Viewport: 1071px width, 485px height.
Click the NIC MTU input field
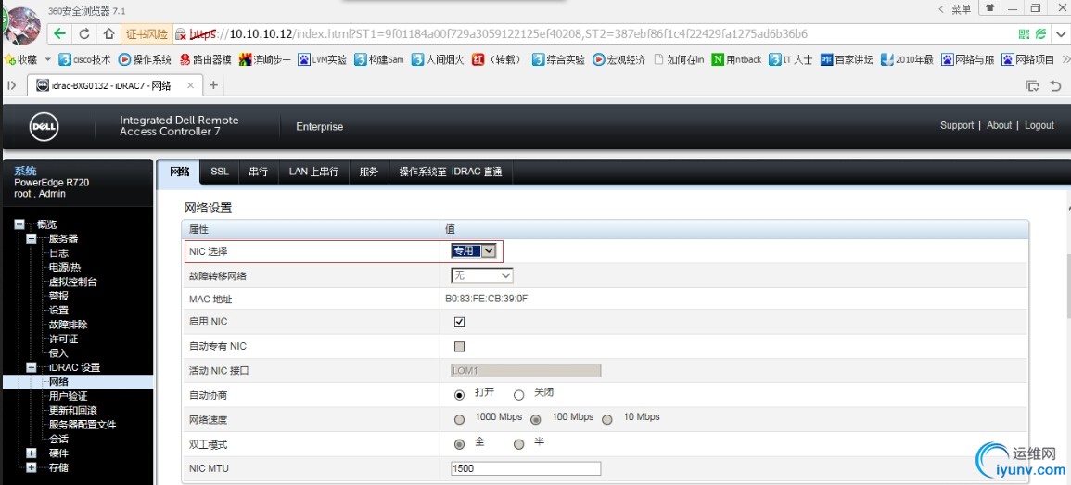tap(526, 468)
